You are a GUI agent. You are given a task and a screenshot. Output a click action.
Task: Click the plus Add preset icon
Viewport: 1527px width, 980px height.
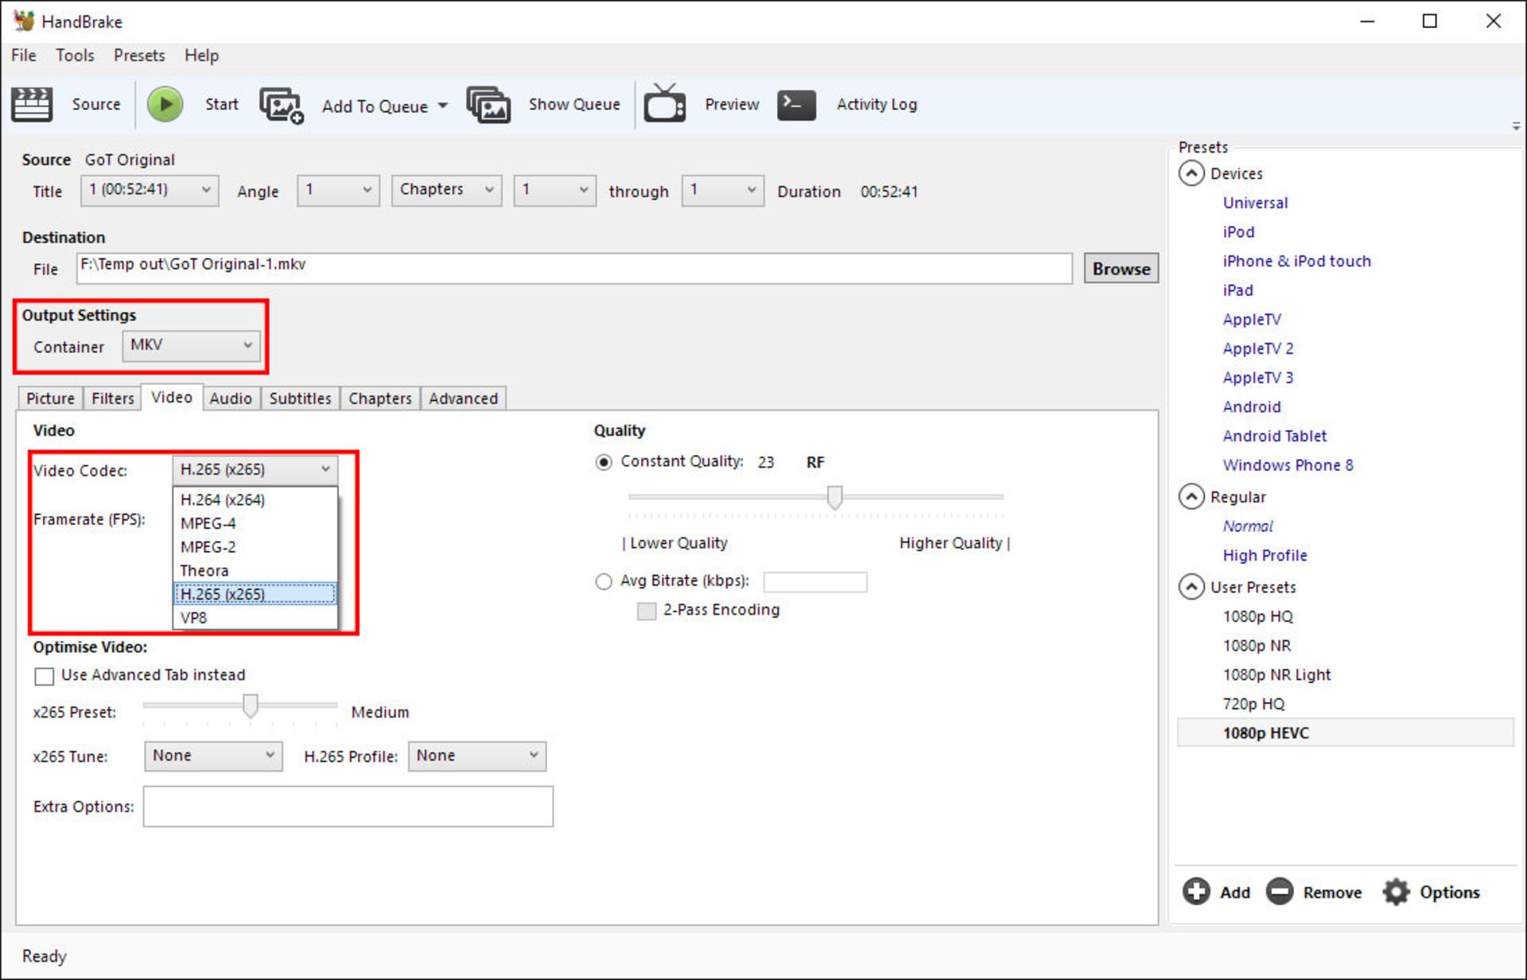click(x=1195, y=892)
